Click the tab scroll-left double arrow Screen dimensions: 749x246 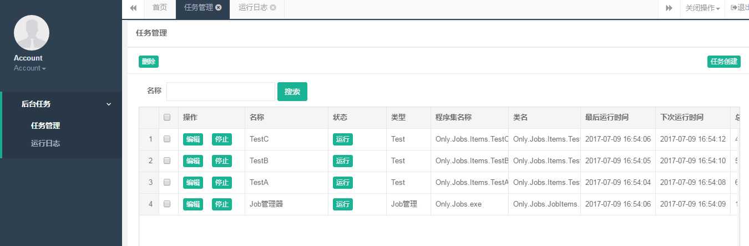pyautogui.click(x=133, y=8)
